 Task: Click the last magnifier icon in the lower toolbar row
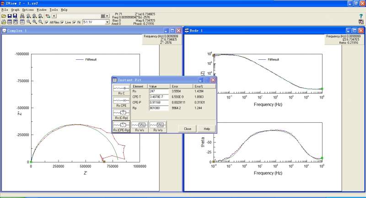point(41,22)
